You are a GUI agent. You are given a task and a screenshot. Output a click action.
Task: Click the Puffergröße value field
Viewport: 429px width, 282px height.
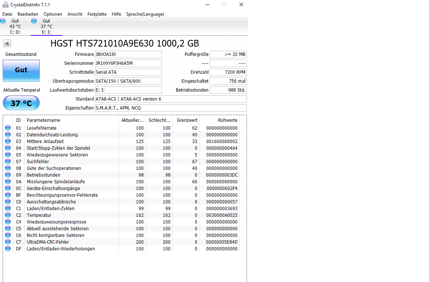228,54
